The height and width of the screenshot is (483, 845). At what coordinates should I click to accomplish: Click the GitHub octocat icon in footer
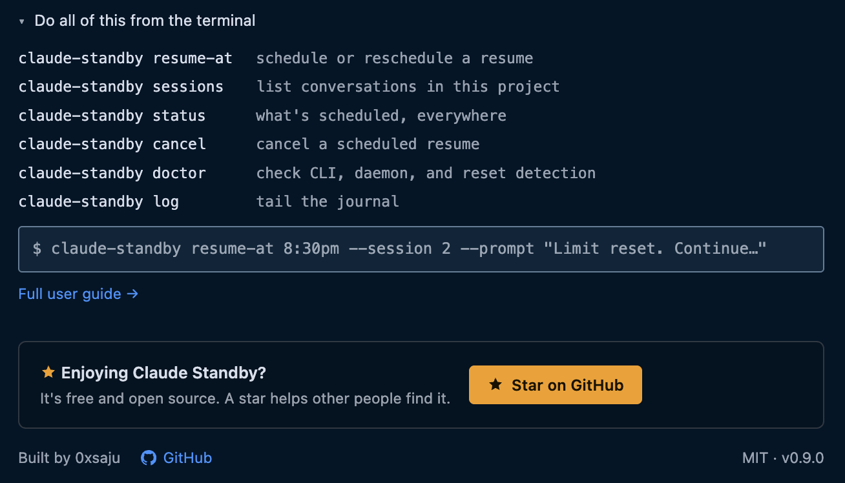click(149, 458)
